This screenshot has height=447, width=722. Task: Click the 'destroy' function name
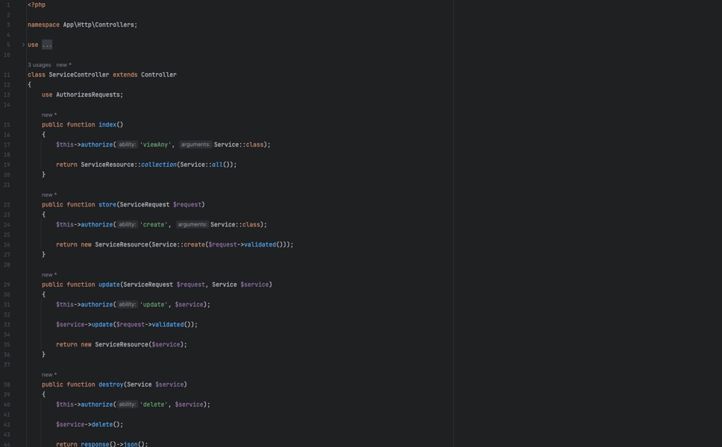tap(111, 384)
